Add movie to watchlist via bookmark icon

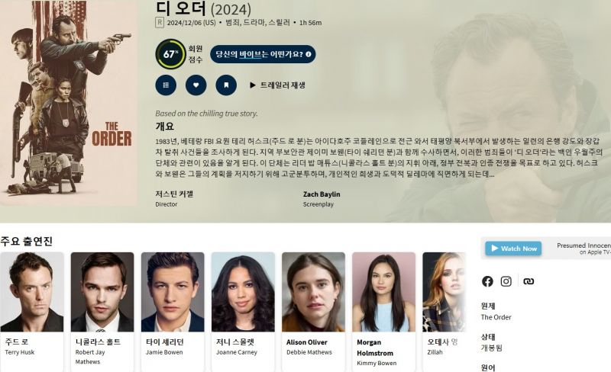pos(226,85)
